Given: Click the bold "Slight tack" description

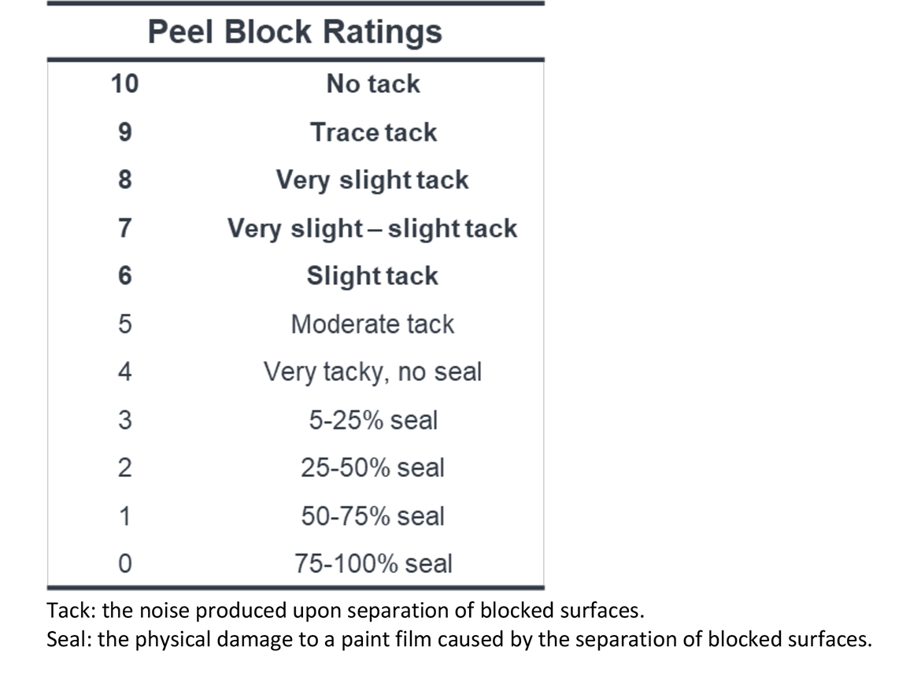Looking at the screenshot, I should point(372,276).
